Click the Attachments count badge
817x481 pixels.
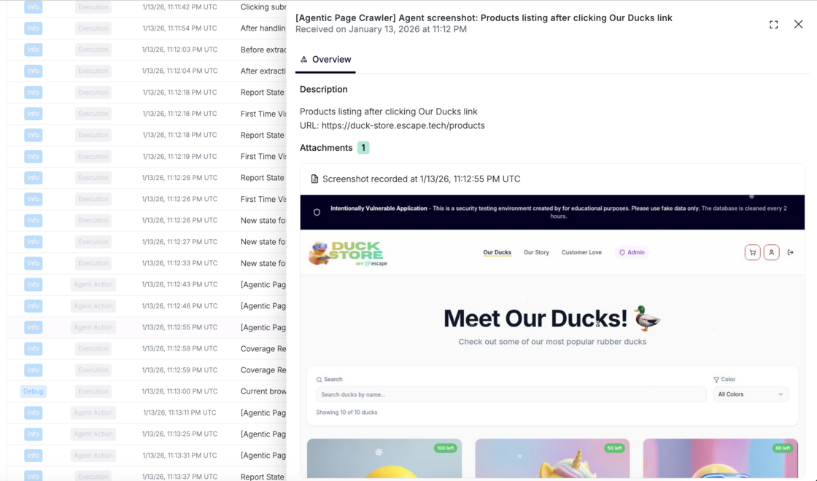coord(363,148)
